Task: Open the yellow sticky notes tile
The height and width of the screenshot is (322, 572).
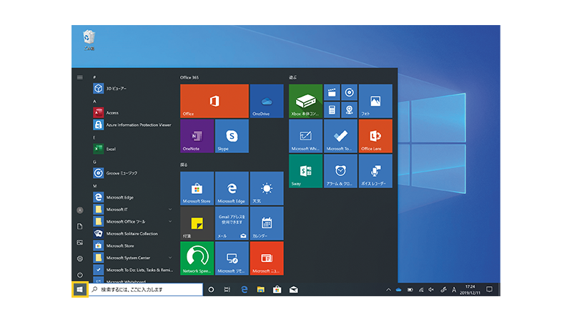Action: tap(197, 223)
